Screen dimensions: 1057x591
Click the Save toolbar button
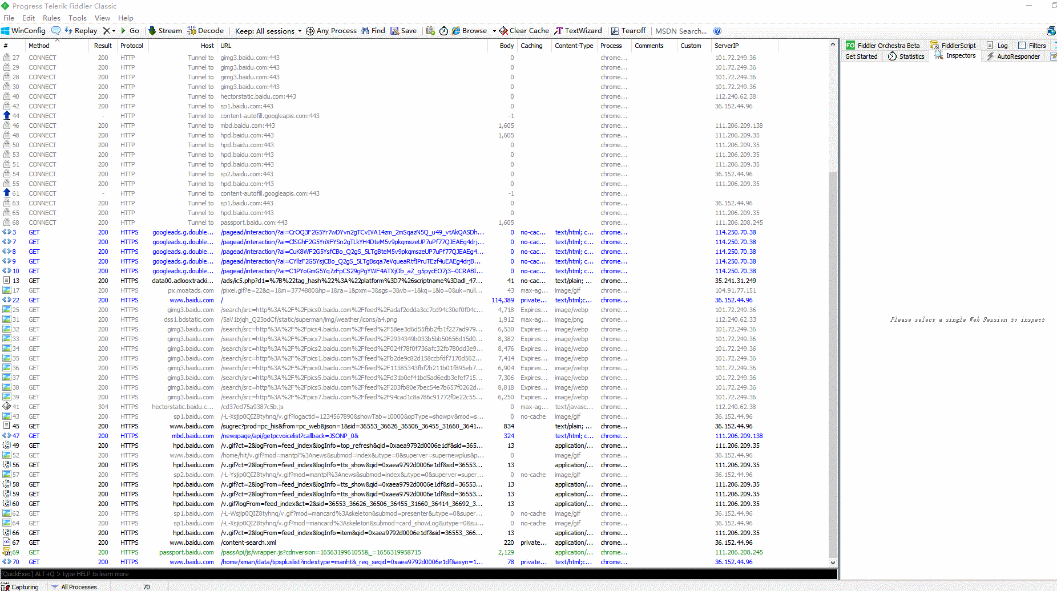404,31
